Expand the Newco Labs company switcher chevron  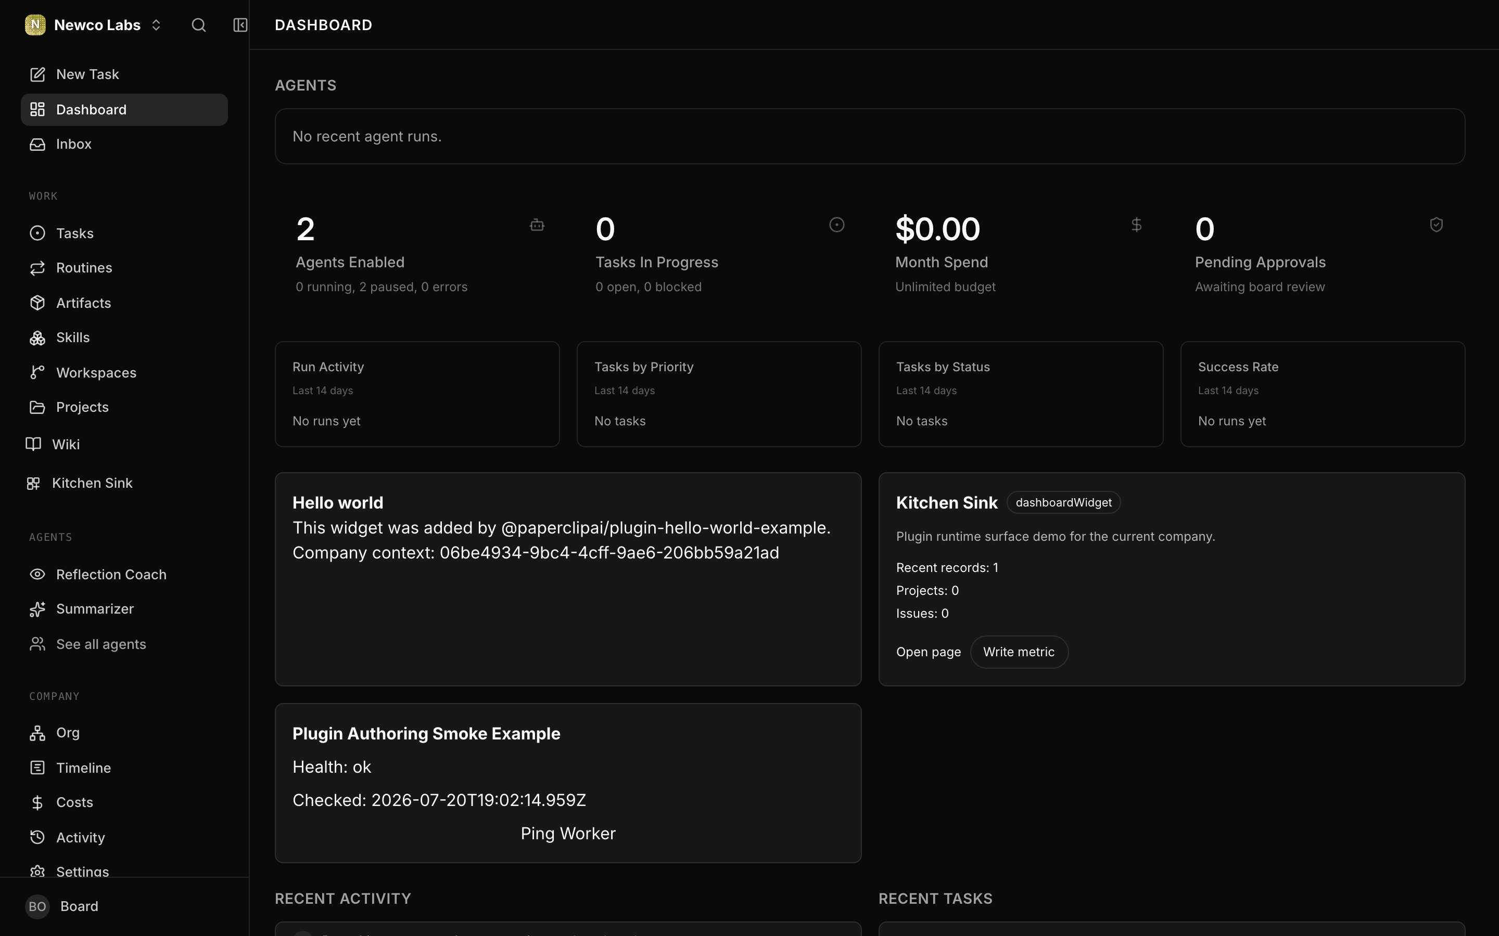coord(156,25)
